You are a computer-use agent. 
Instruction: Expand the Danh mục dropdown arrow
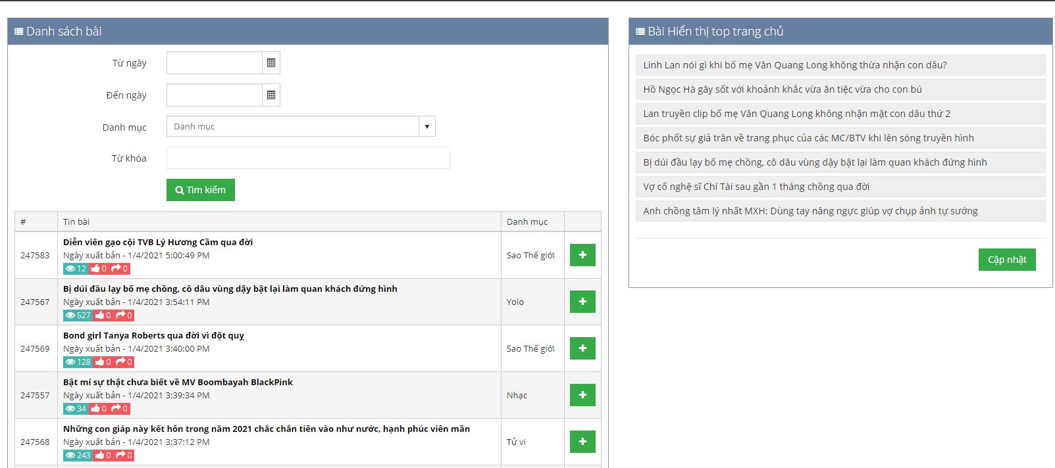427,126
